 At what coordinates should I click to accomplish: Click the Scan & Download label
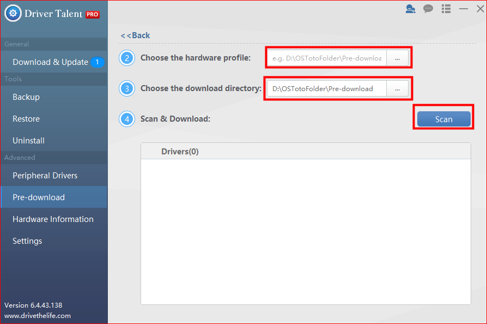tap(175, 119)
